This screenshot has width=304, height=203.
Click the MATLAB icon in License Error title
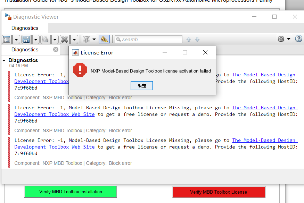click(75, 52)
